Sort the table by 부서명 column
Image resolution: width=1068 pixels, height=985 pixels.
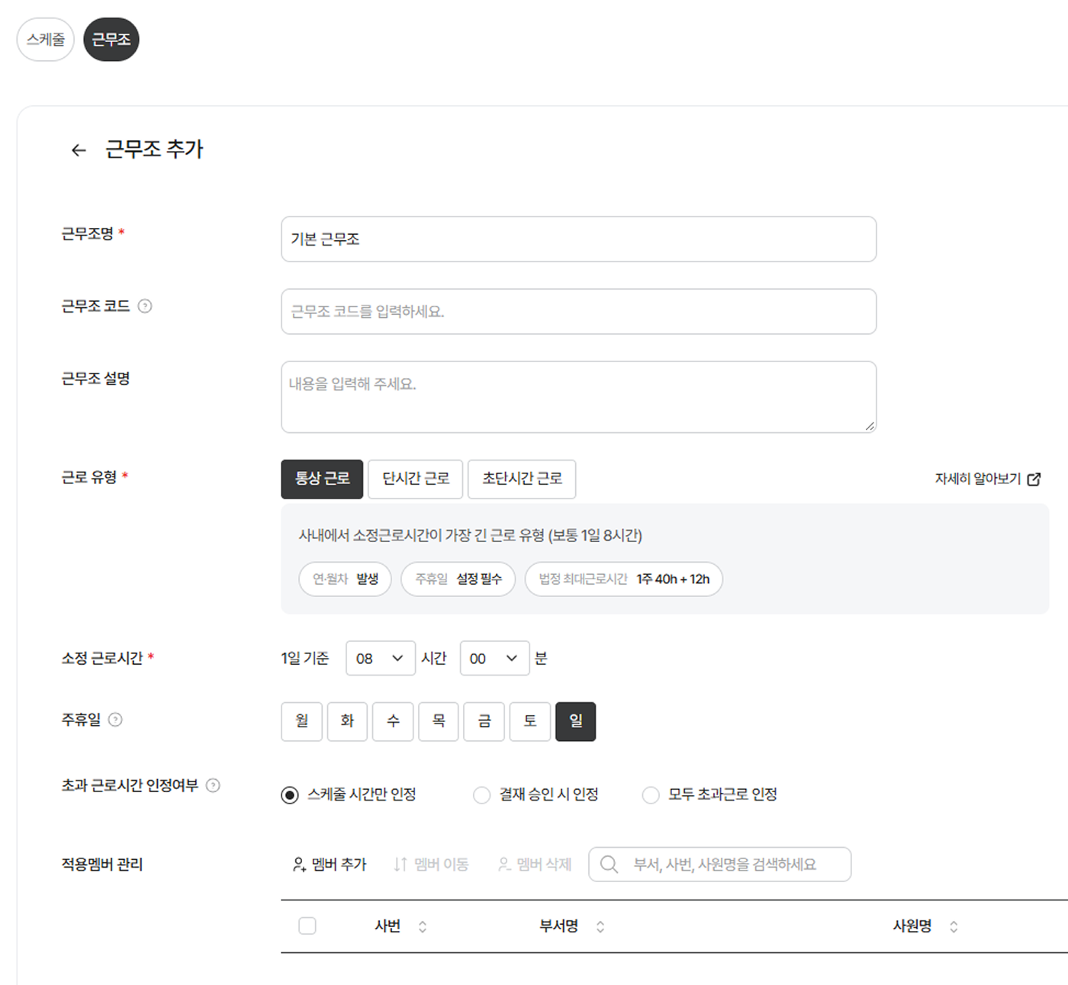[600, 926]
